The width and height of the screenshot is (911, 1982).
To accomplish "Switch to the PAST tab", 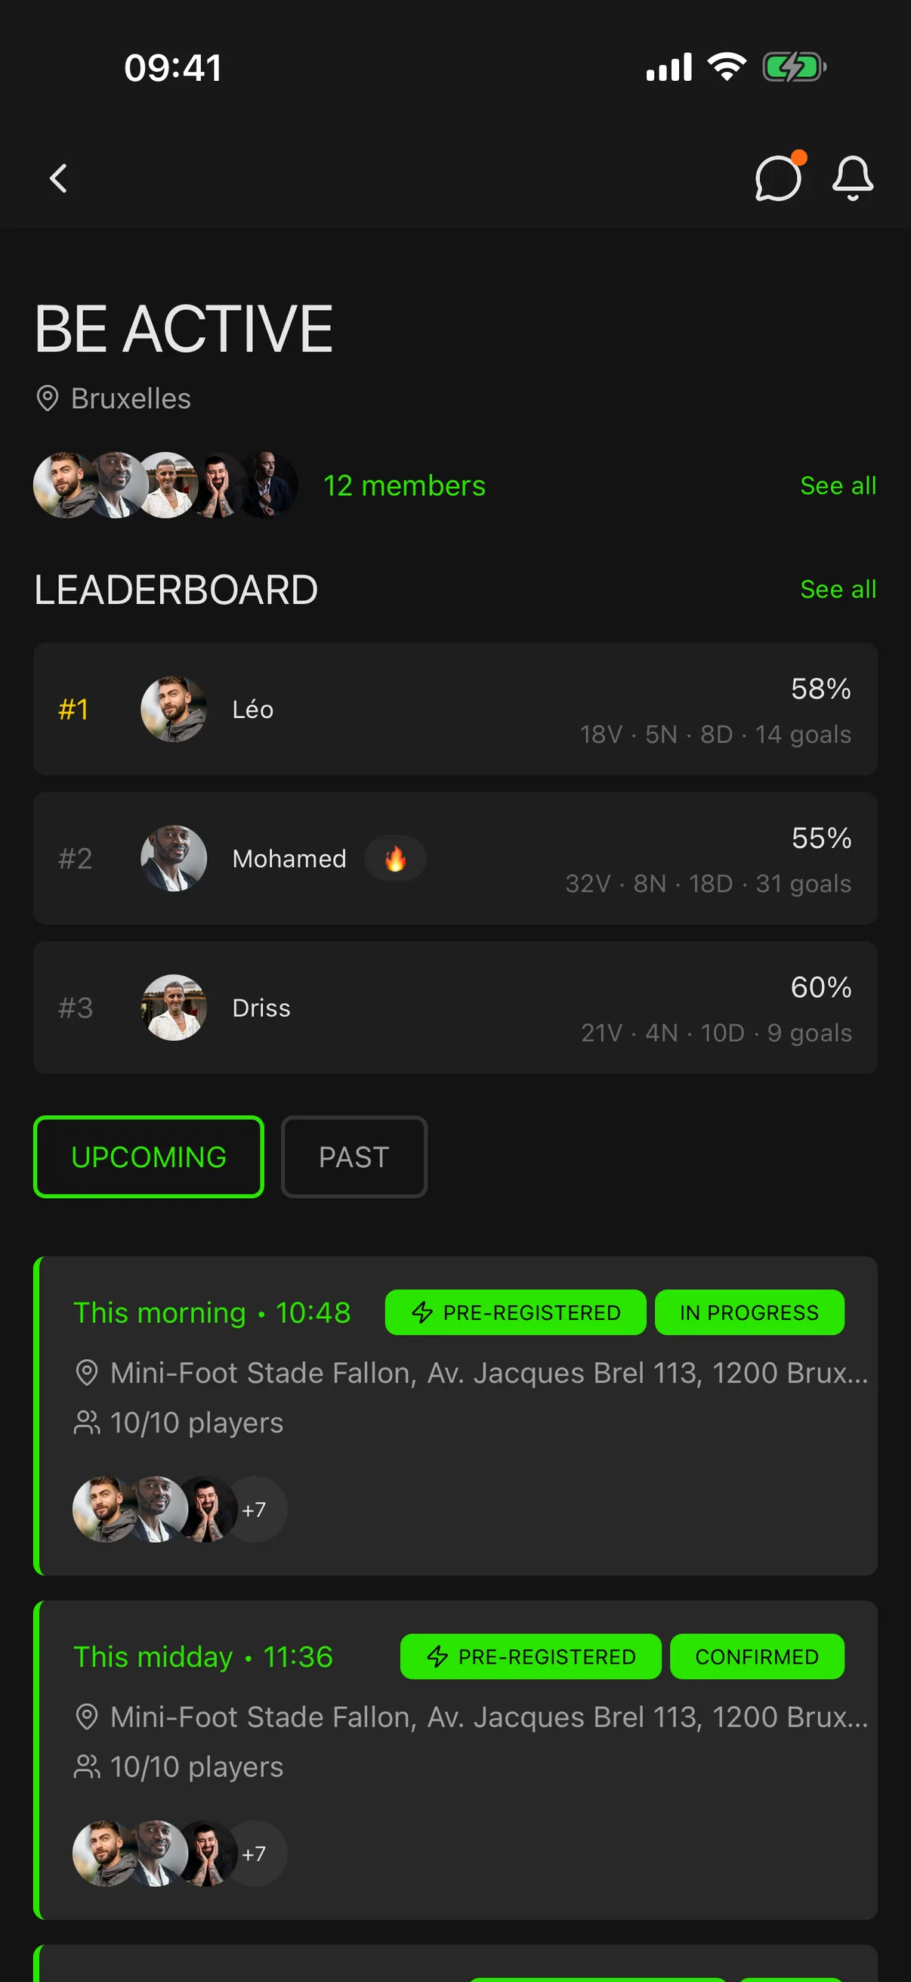I will 354,1157.
